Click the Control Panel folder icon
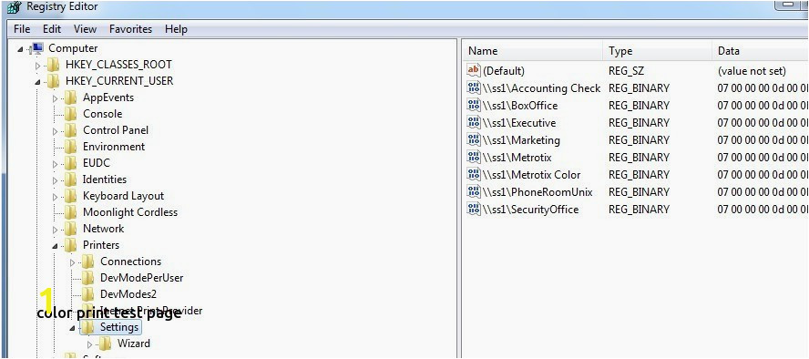This screenshot has width=809, height=359. (71, 130)
